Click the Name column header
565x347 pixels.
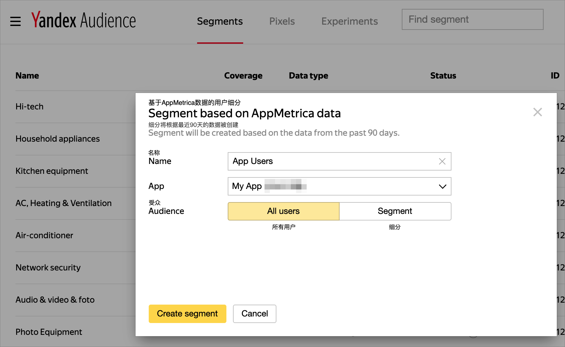coord(27,76)
